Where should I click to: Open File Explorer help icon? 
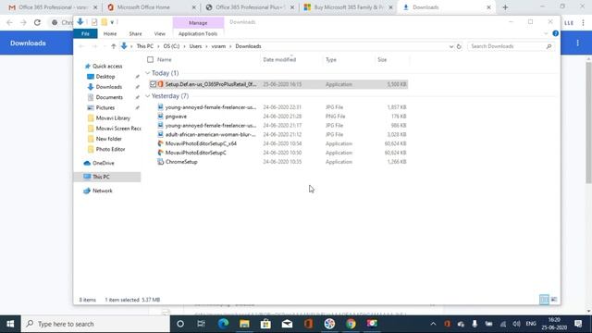[x=555, y=33]
